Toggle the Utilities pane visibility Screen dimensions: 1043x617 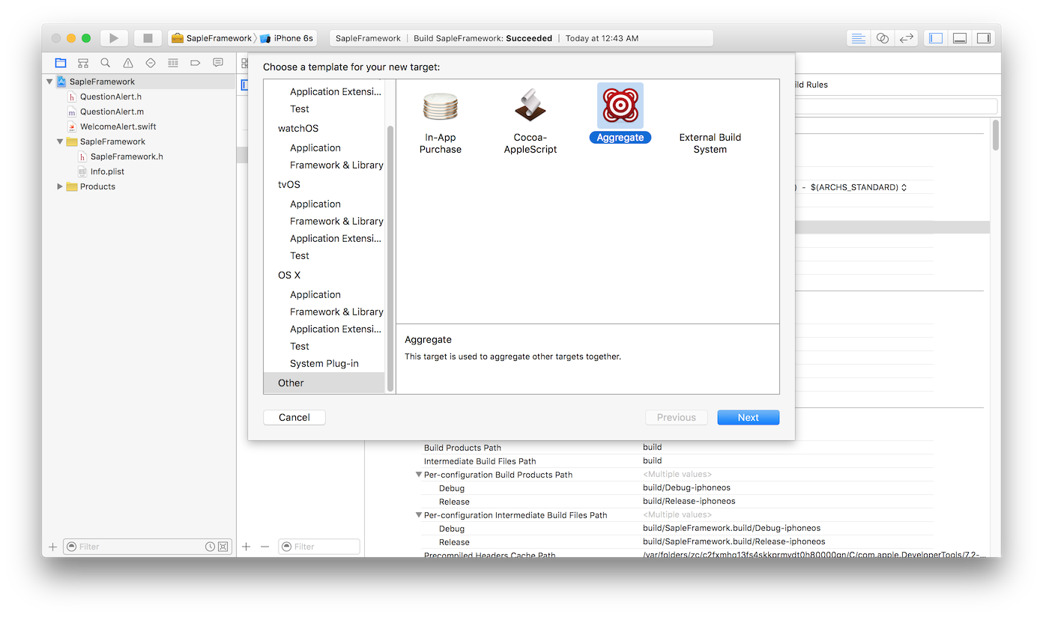[983, 38]
